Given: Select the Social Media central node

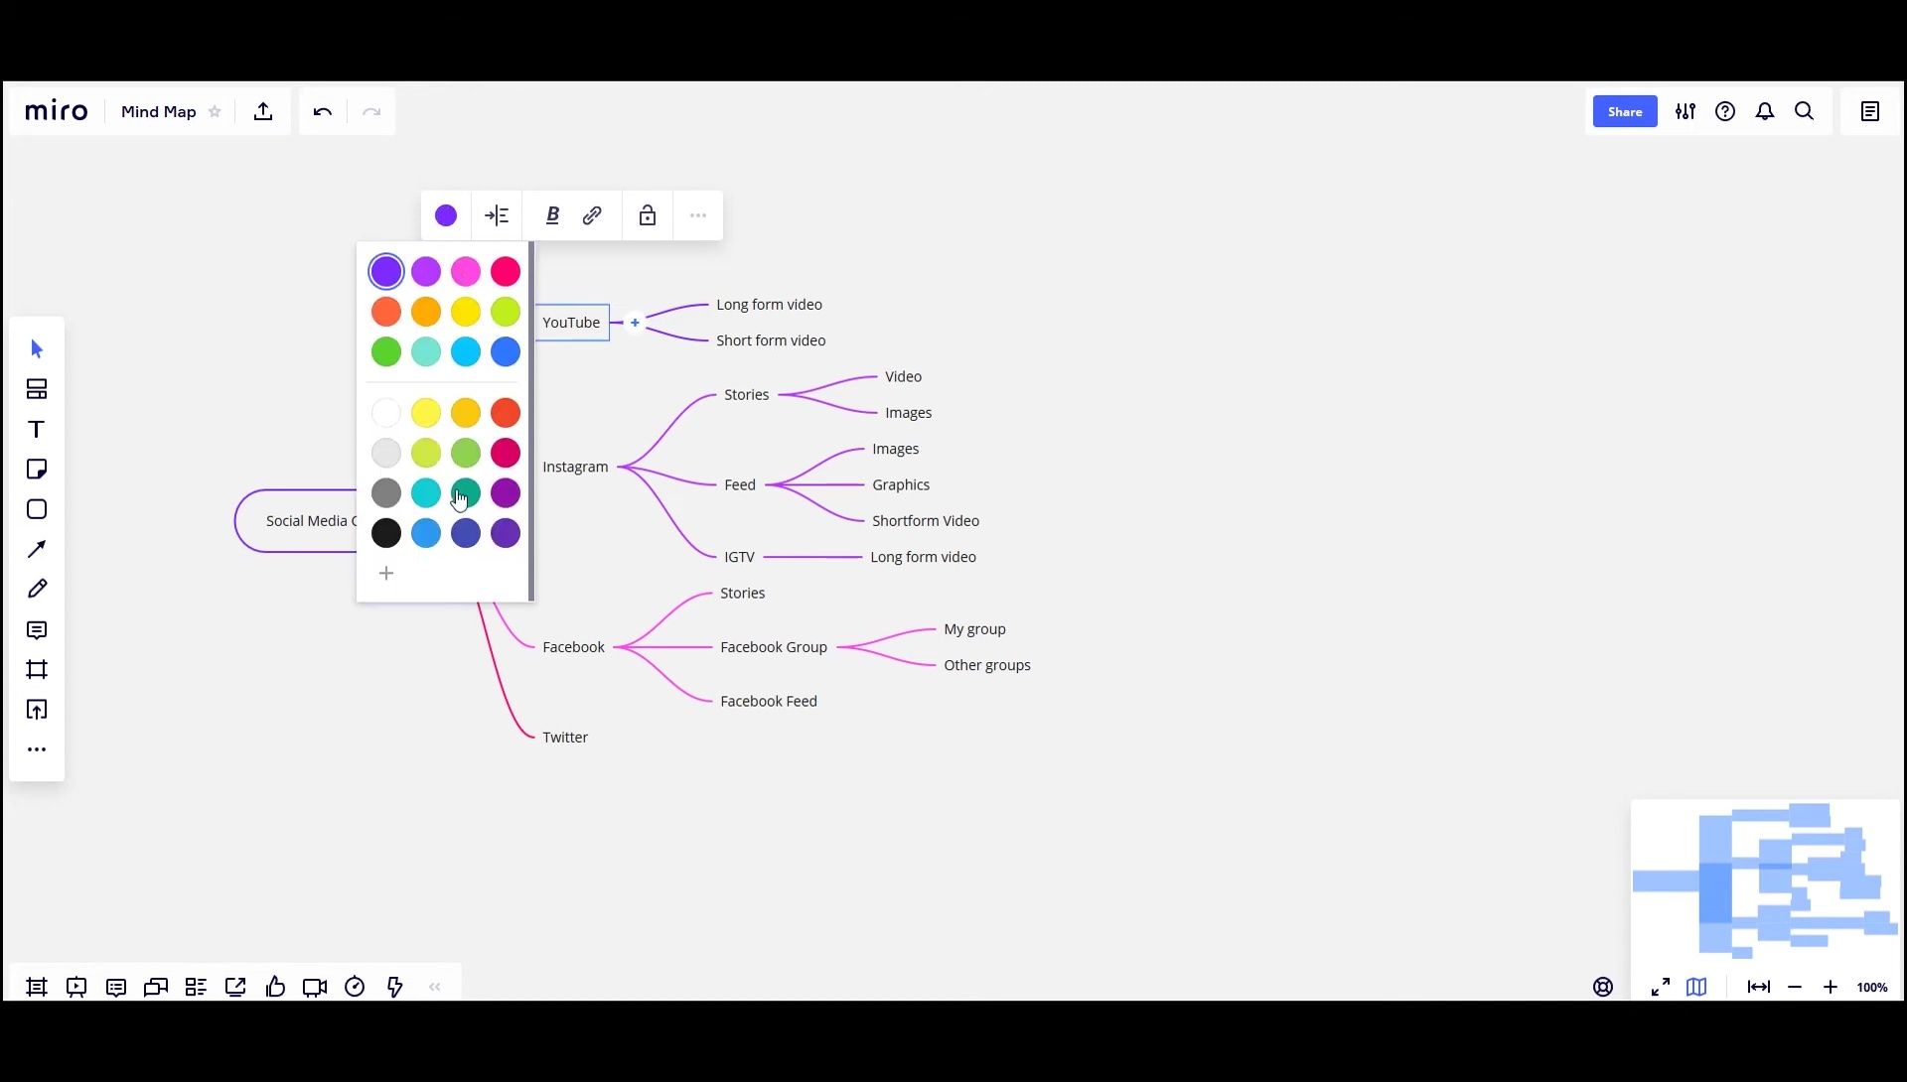Looking at the screenshot, I should 297,521.
